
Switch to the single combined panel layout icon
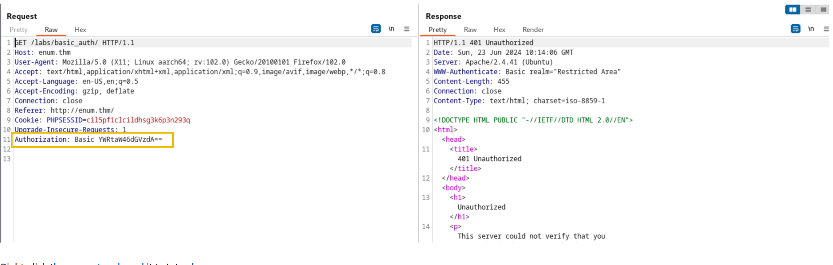point(823,9)
